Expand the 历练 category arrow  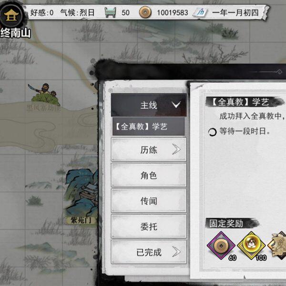pos(176,149)
